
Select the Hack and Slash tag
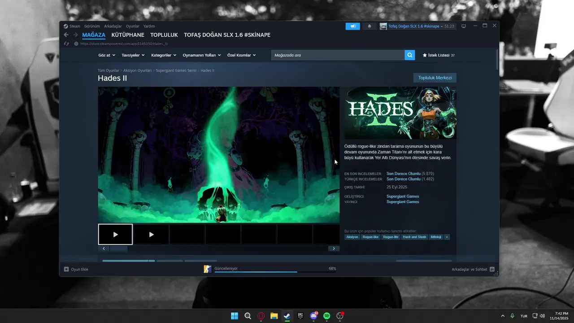pos(414,237)
